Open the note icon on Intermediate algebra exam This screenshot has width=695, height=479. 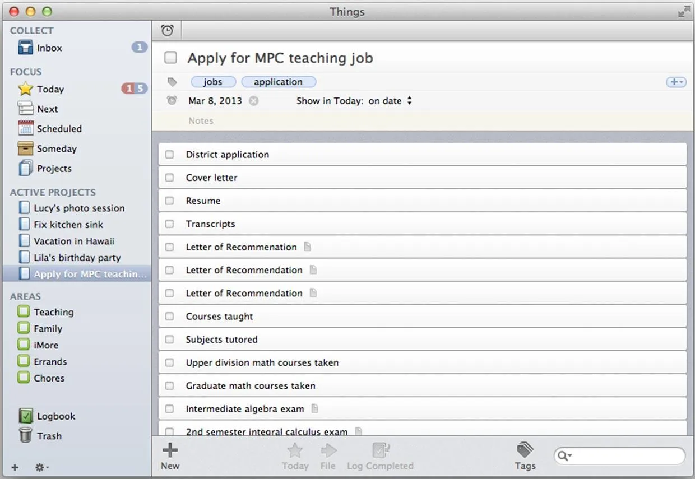314,409
